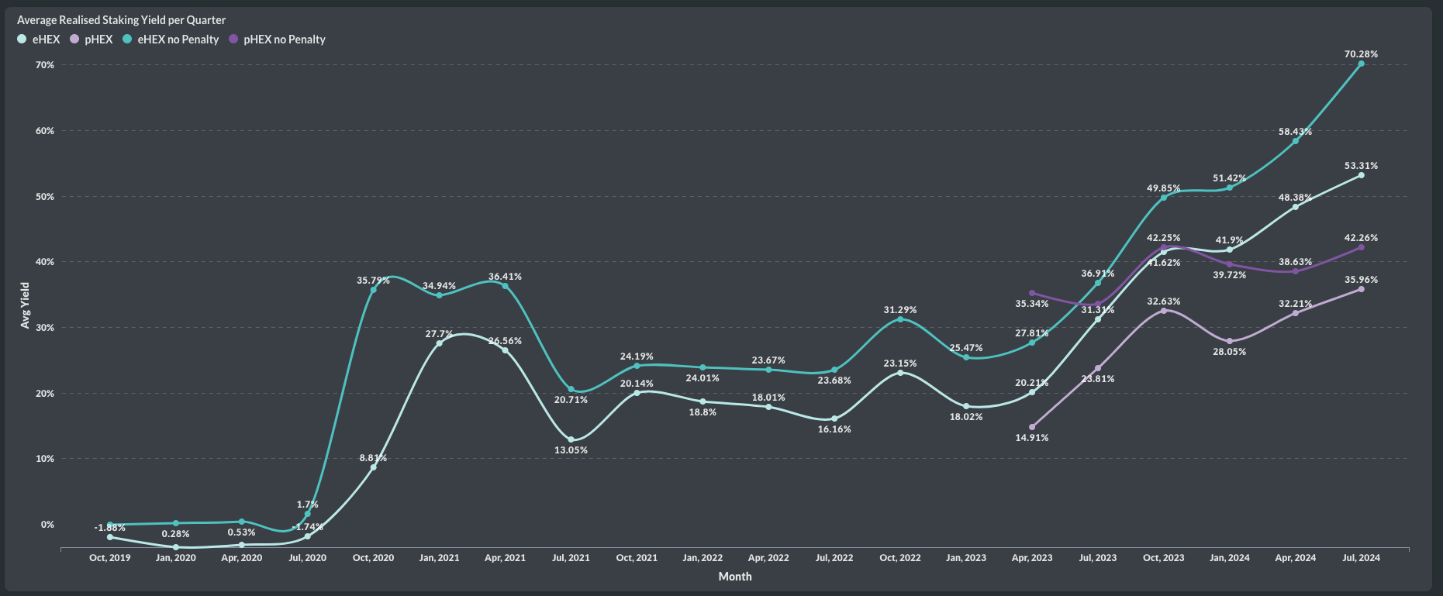Viewport: 1443px width, 596px height.
Task: Pick the 28.05% value label
Action: (x=1230, y=352)
